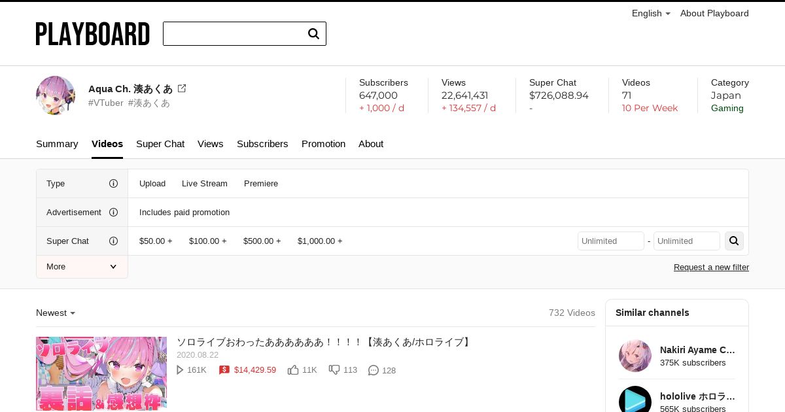Viewport: 785px width, 412px height.
Task: Click the comment bubble icon showing 128
Action: click(374, 370)
